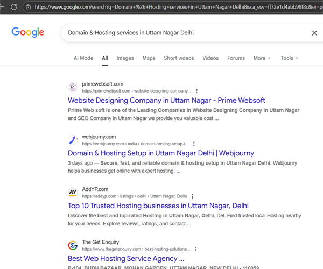Open Website Designing Company Prime Websoft link

166,101
